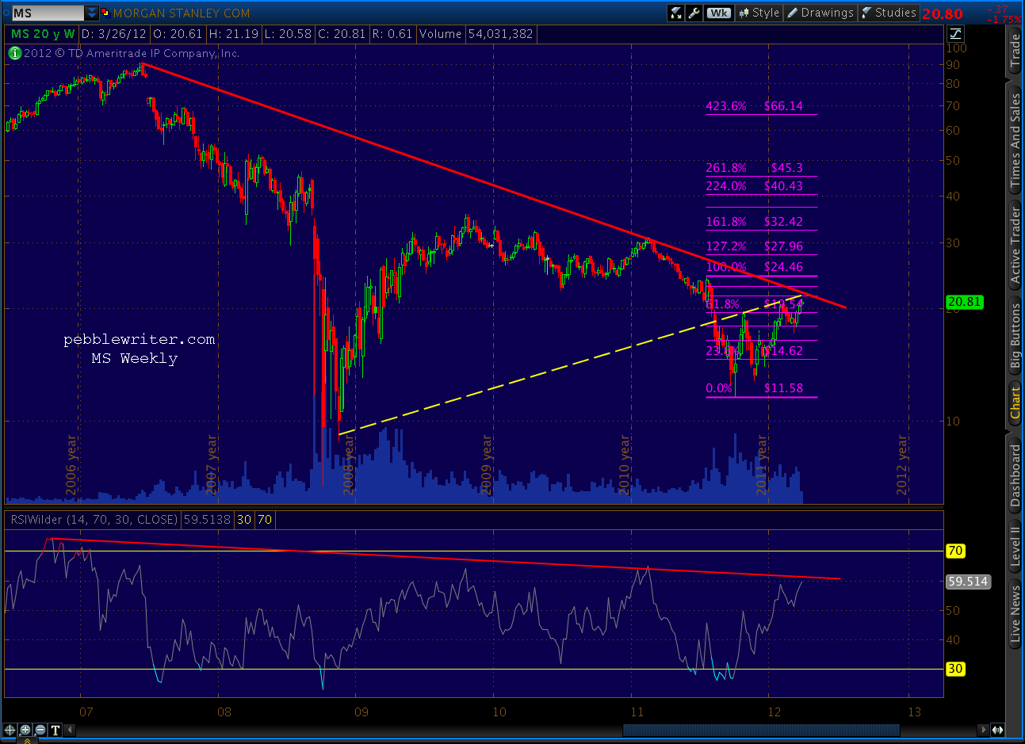Open the Studies menu
1025x744 pixels.
tap(889, 13)
